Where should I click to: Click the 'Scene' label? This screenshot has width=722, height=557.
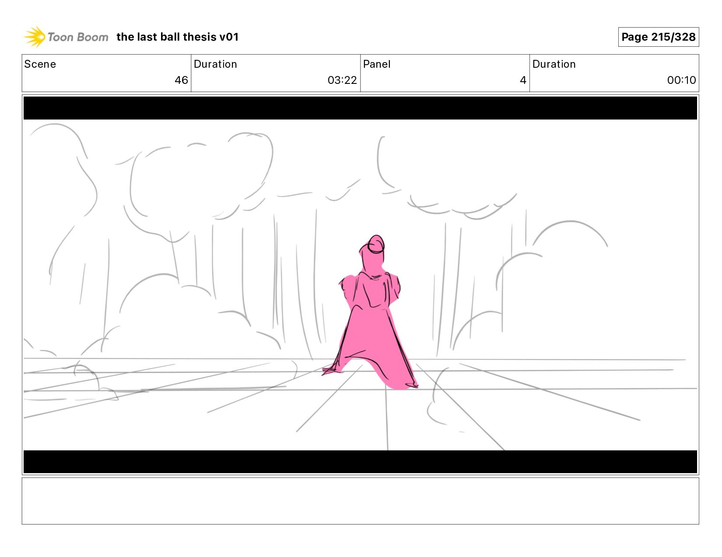tap(40, 64)
